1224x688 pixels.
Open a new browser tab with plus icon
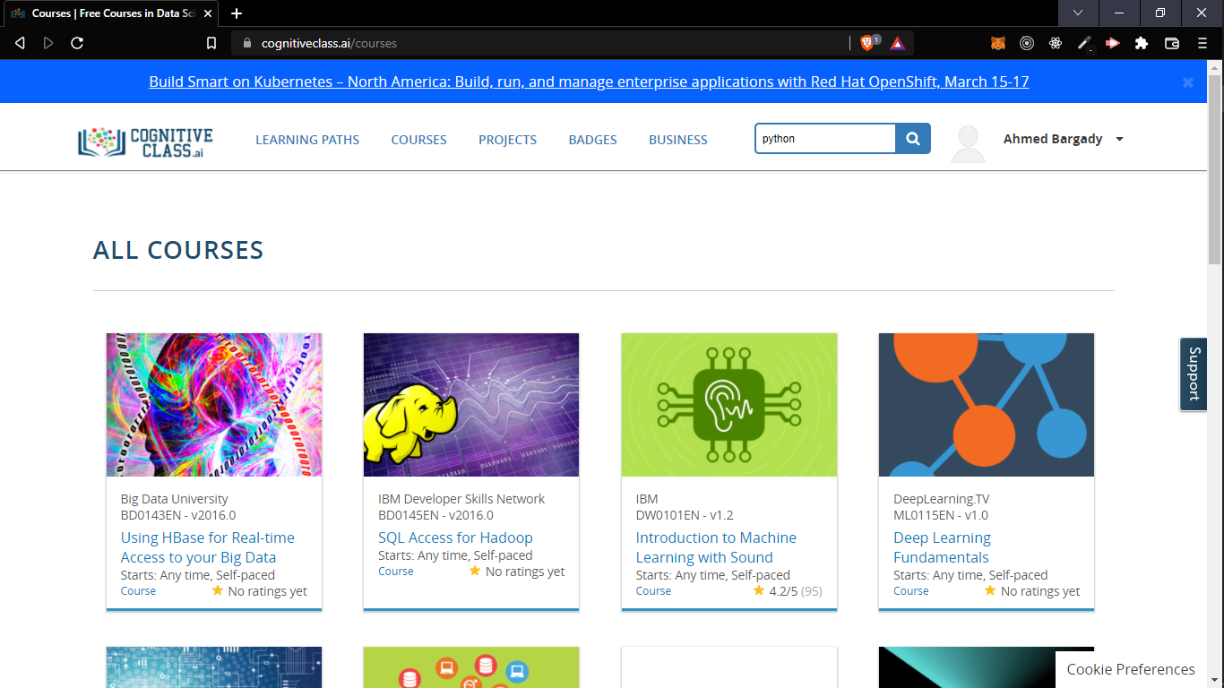click(x=237, y=13)
